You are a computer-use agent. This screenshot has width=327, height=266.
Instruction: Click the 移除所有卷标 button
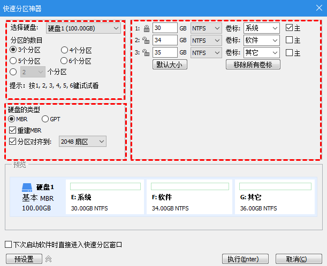[253, 65]
